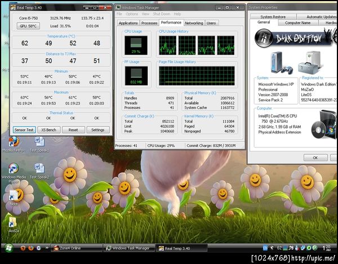
Task: Open the View menu in Task Manager
Action: pos(145,14)
